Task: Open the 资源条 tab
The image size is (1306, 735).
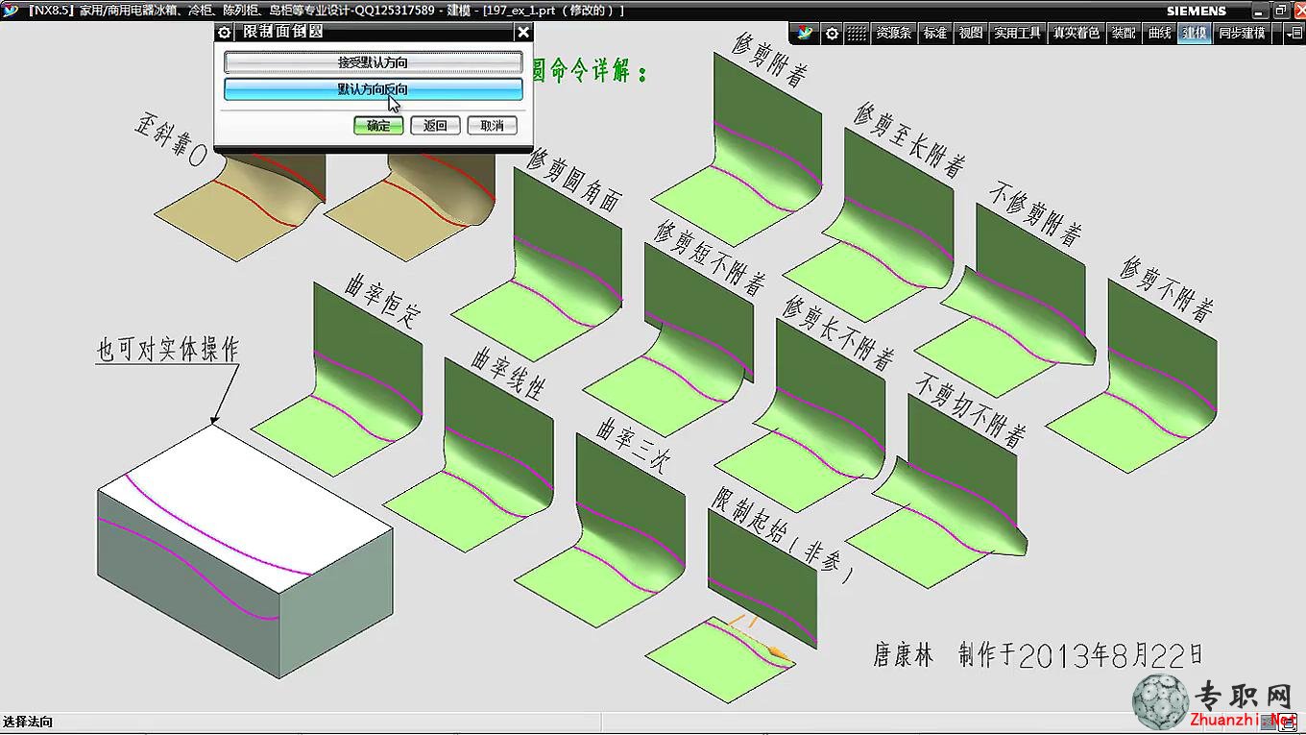Action: point(893,34)
